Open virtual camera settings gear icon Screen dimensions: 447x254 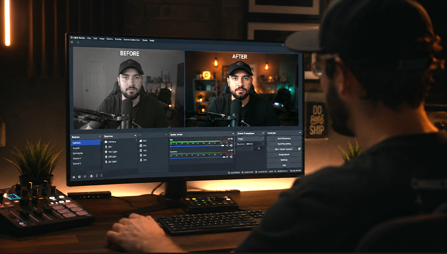pyautogui.click(x=299, y=149)
